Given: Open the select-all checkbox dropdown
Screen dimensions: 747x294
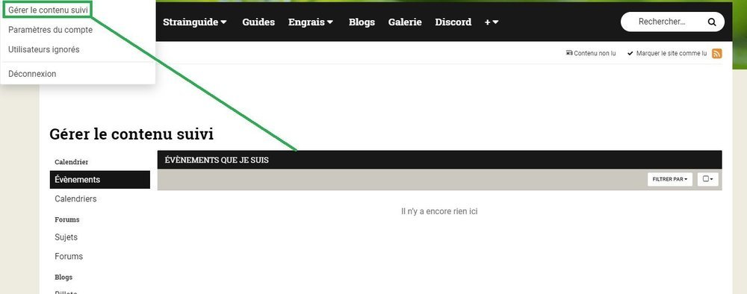Looking at the screenshot, I should click(708, 179).
